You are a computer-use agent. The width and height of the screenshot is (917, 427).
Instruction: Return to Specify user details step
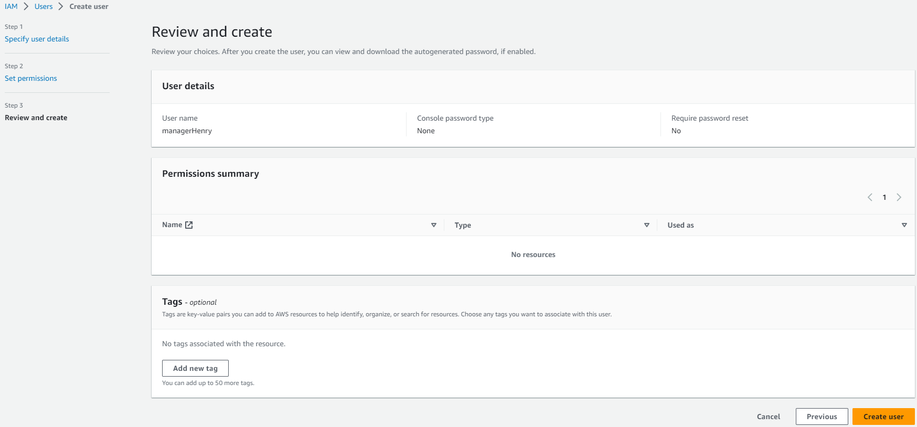coord(37,39)
